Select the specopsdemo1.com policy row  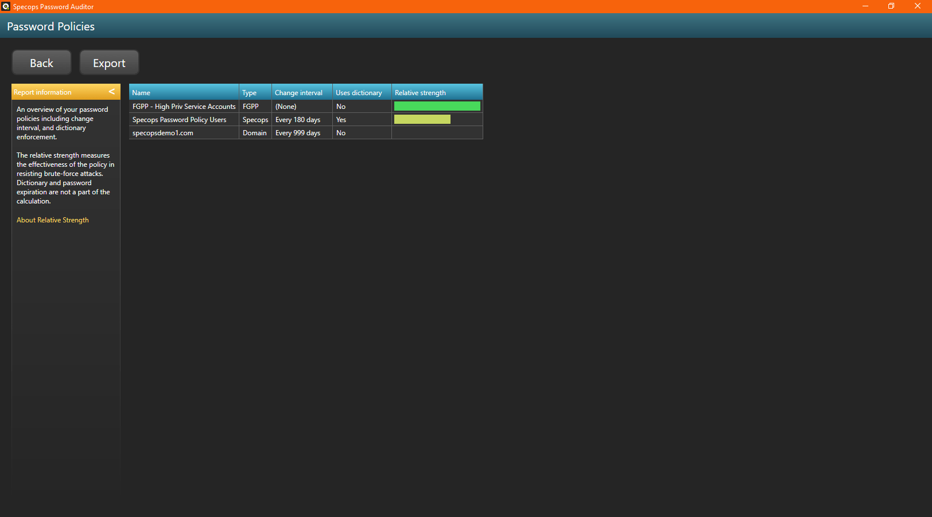(163, 133)
